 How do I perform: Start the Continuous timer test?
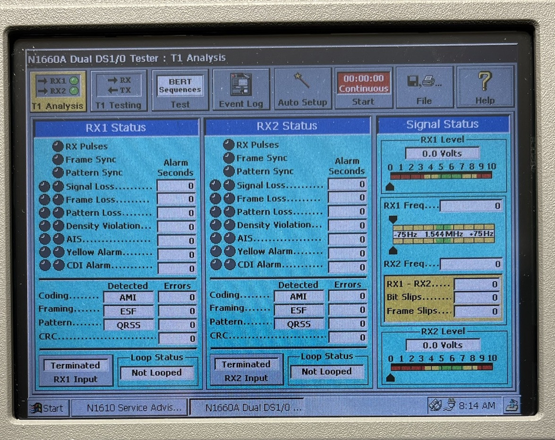coord(364,88)
